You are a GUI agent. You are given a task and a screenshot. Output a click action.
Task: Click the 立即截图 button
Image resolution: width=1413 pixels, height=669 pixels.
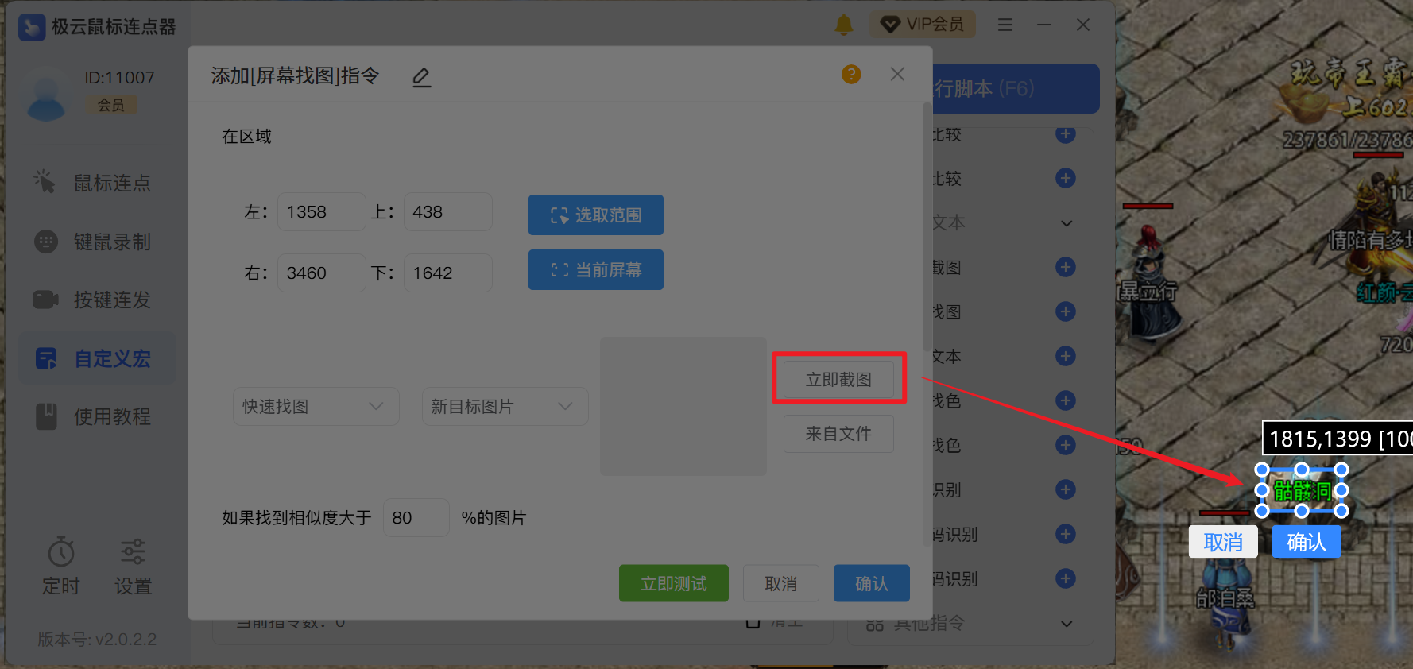838,380
